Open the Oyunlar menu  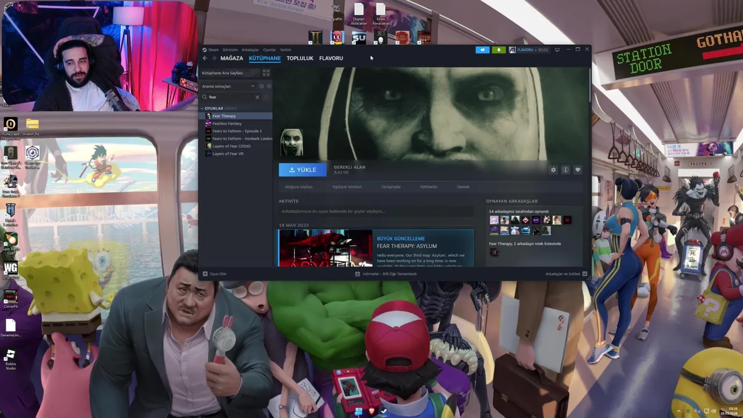[x=269, y=50]
